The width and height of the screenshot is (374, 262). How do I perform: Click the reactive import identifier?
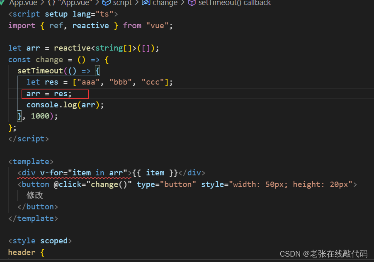pos(91,26)
